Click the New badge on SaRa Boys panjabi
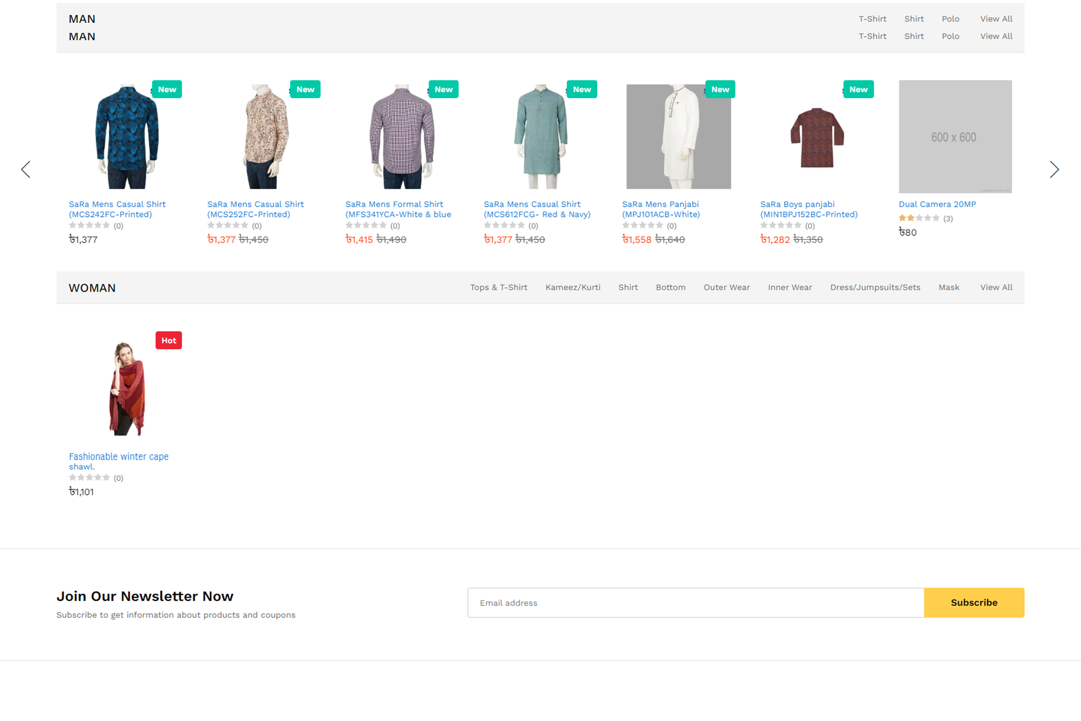This screenshot has width=1081, height=721. click(x=858, y=90)
